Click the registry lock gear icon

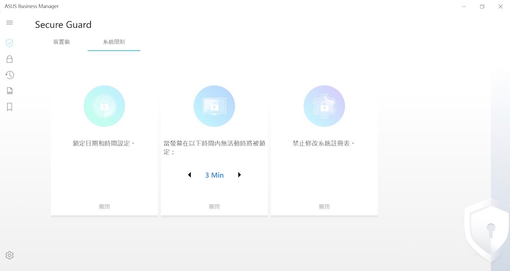(x=324, y=106)
